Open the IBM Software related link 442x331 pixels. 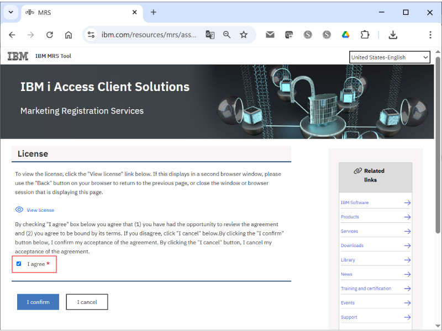(355, 202)
